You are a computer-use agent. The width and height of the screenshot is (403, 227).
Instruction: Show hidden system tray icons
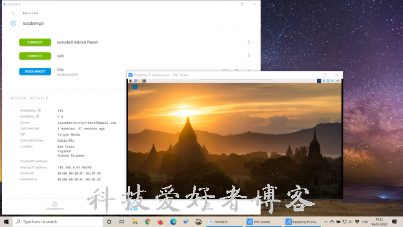tap(325, 221)
